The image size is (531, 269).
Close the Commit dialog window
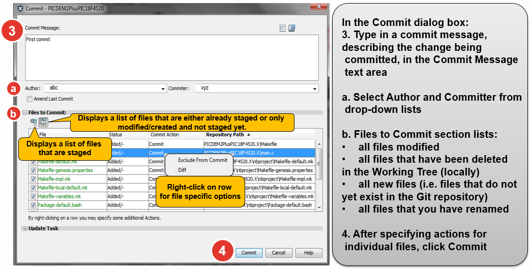click(318, 7)
